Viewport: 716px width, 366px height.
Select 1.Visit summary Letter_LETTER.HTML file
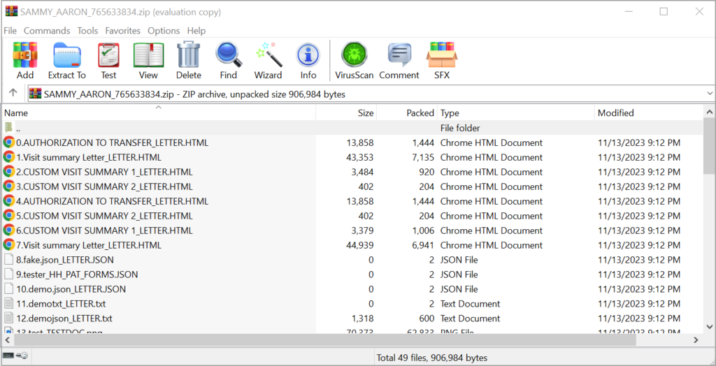pyautogui.click(x=89, y=157)
